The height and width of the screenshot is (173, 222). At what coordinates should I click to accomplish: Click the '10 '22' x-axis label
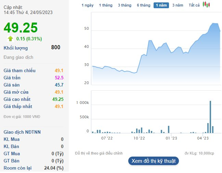pos(139,138)
